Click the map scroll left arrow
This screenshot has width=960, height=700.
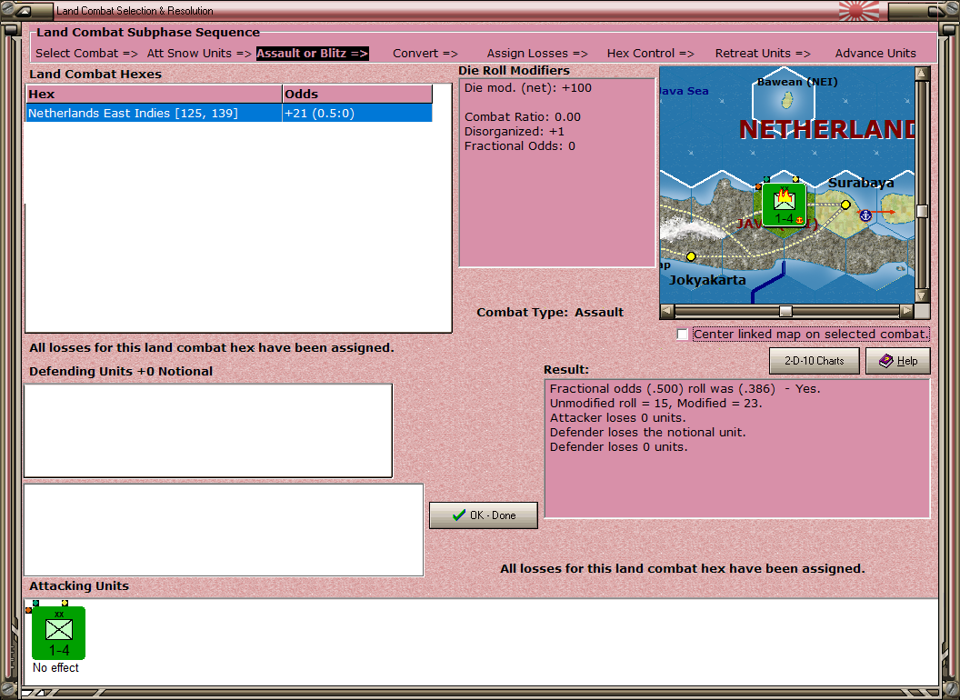(667, 311)
